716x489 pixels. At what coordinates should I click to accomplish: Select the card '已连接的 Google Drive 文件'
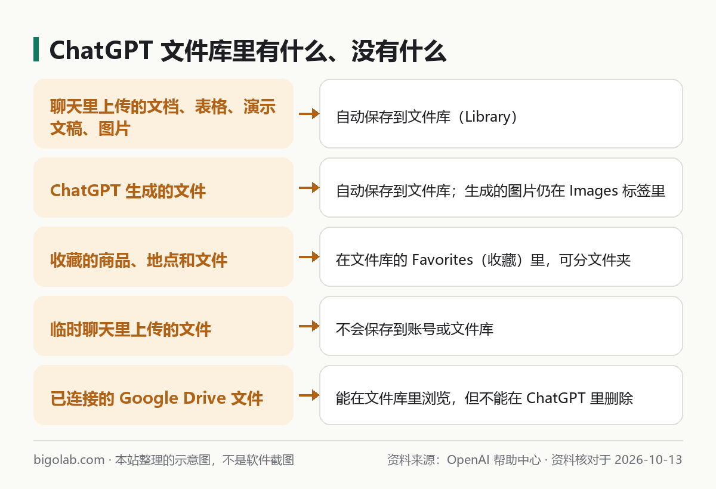pos(163,395)
